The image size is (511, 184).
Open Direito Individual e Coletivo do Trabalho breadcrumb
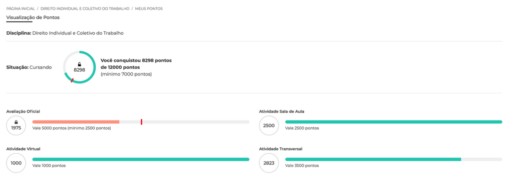pyautogui.click(x=85, y=9)
